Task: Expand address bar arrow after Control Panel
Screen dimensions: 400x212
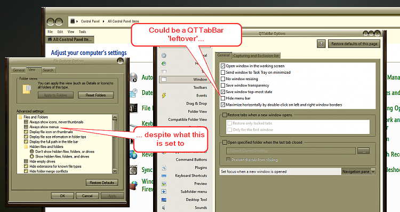Action: (x=103, y=21)
